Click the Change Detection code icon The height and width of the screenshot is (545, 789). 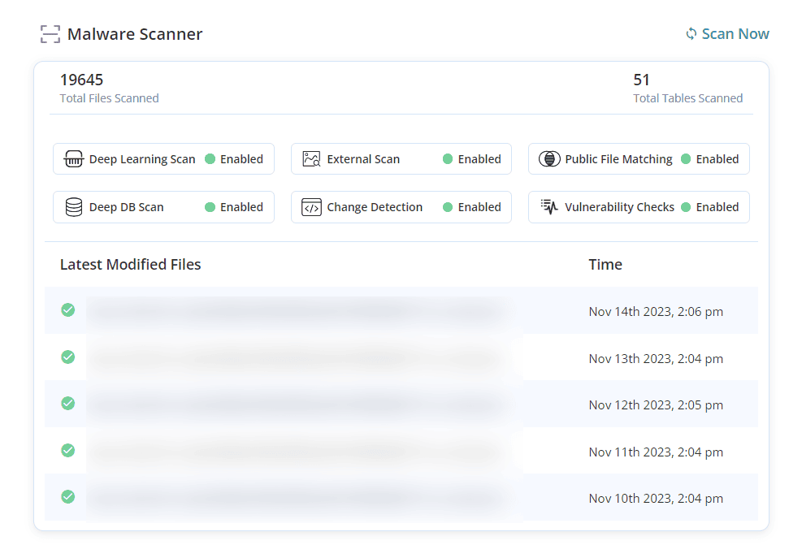pyautogui.click(x=311, y=207)
